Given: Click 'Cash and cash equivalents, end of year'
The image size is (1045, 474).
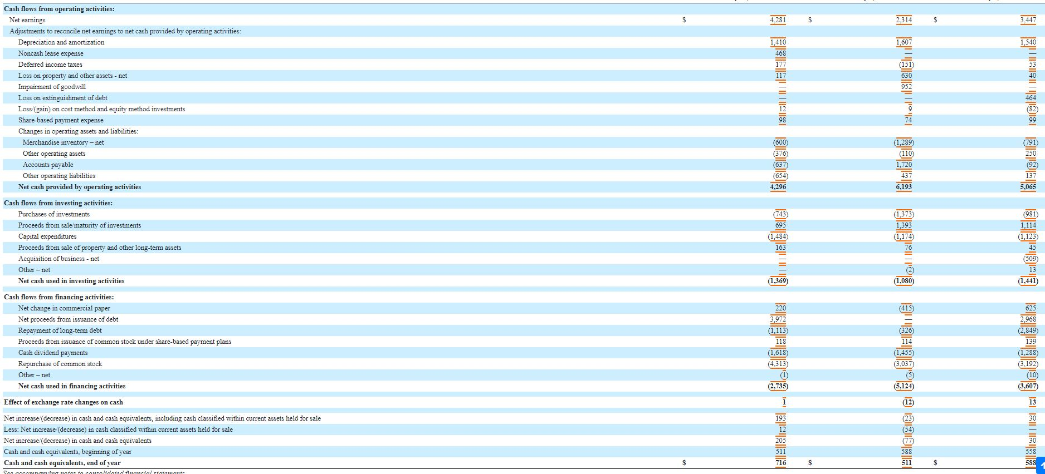Looking at the screenshot, I should [62, 463].
